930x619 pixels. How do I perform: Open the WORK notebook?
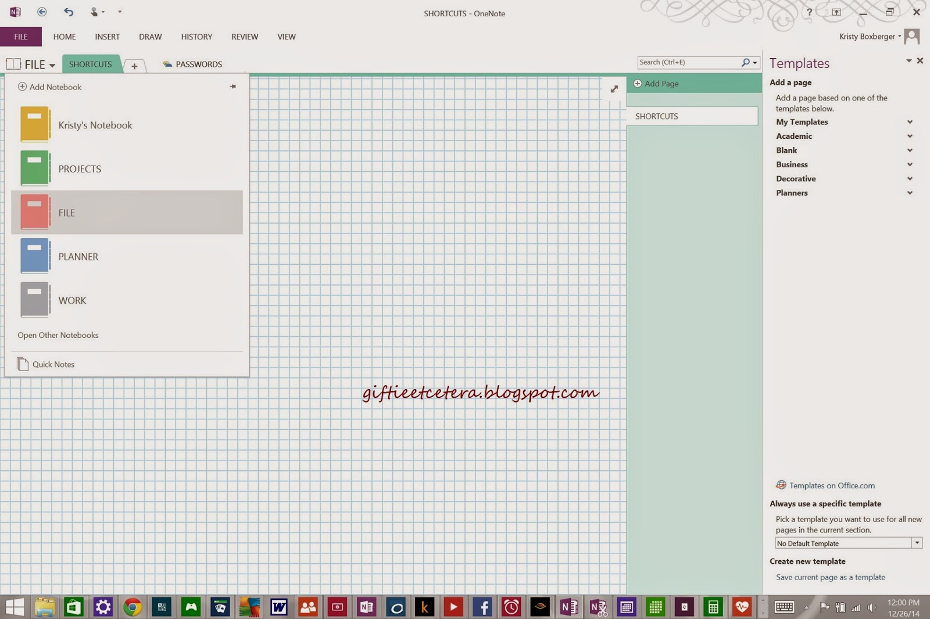[x=72, y=300]
